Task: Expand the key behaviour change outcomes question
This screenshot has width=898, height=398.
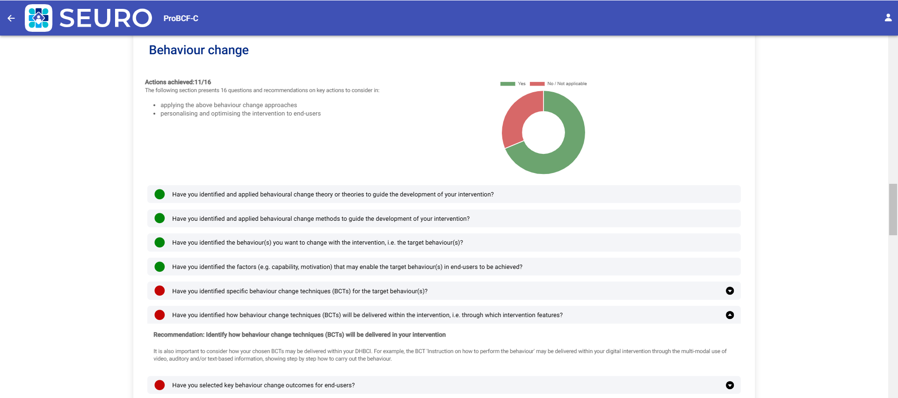Action: point(730,385)
